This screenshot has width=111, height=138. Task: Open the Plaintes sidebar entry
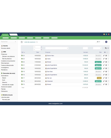click(x=3, y=89)
